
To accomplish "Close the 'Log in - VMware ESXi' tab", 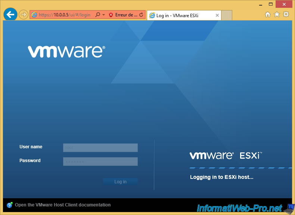I will click(x=217, y=15).
